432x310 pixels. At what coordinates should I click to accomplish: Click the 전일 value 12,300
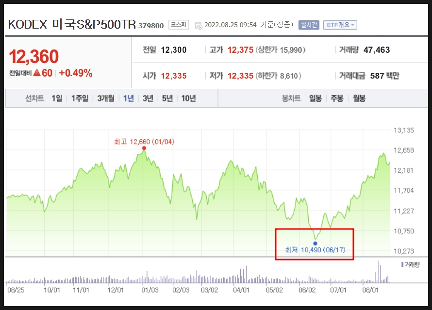[174, 50]
